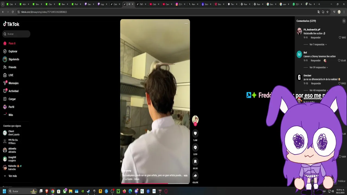The height and width of the screenshot is (195, 347).
Task: Open followed account aldowita
Action: pos(10,150)
